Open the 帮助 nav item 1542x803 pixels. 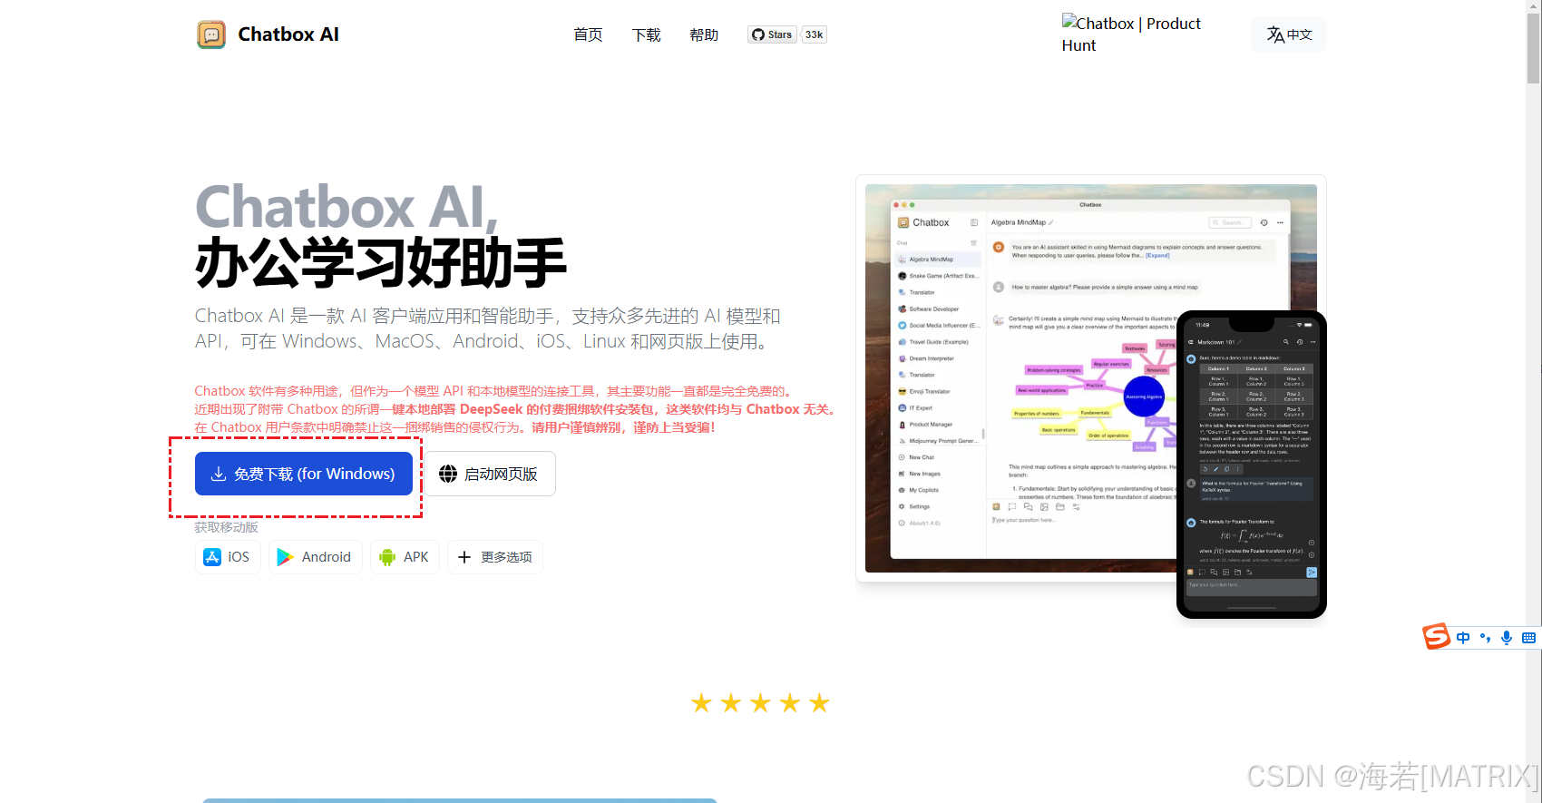704,34
